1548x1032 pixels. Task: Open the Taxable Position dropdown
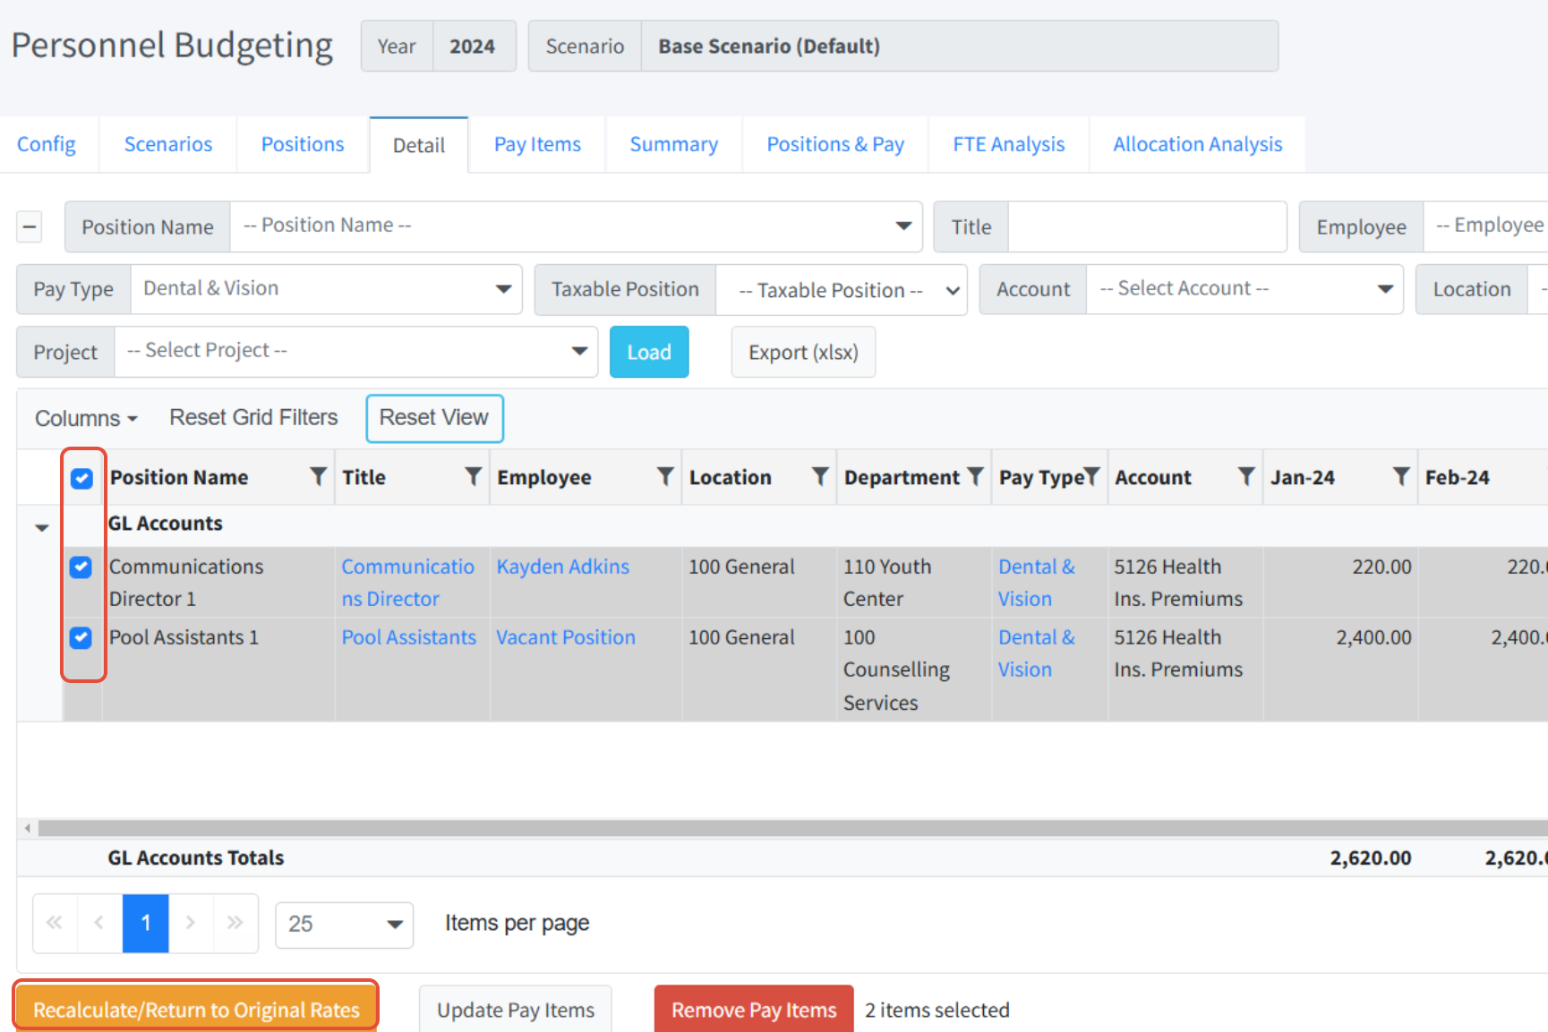pyautogui.click(x=841, y=290)
